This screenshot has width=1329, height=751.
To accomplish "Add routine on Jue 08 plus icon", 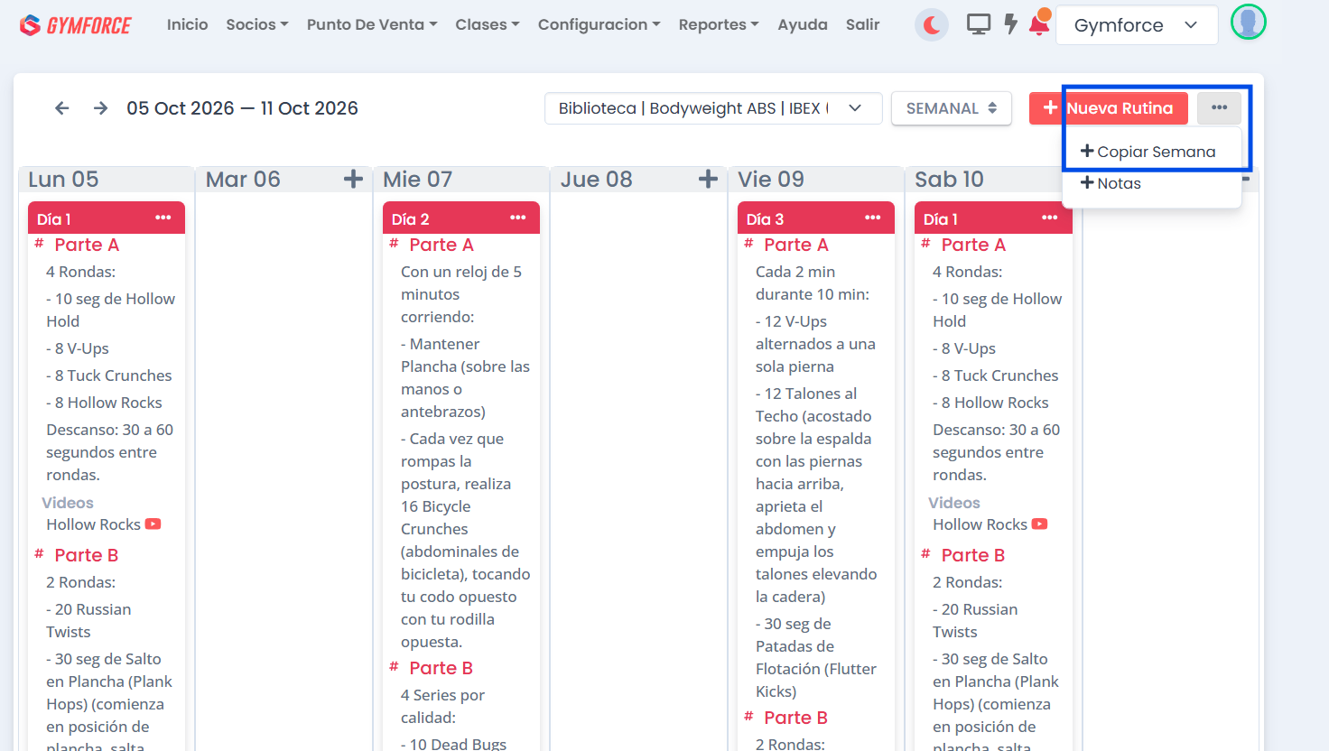I will point(708,179).
